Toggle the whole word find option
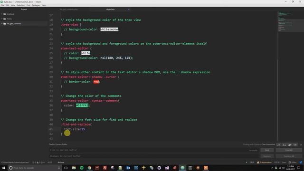Image resolution: width=304 pixels, height=171 pixels. click(295, 144)
